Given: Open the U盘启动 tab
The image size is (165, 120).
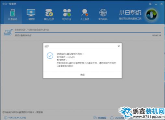Looking at the screenshot, I should pos(13,15).
